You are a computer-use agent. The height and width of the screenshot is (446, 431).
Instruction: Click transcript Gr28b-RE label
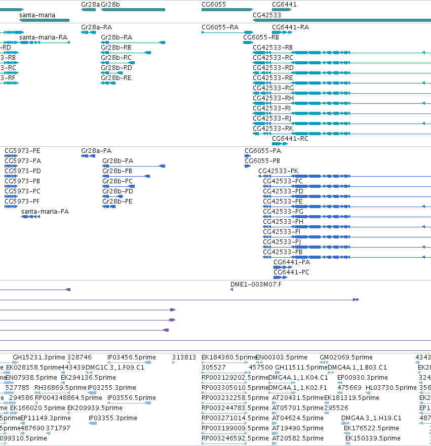pos(116,78)
